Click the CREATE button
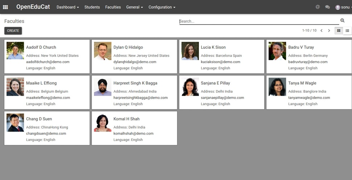Viewport: 352px width, 180px height. 13,31
